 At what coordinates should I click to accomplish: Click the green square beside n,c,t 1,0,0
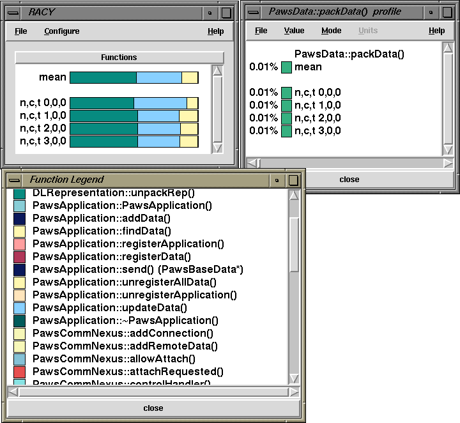click(x=287, y=105)
